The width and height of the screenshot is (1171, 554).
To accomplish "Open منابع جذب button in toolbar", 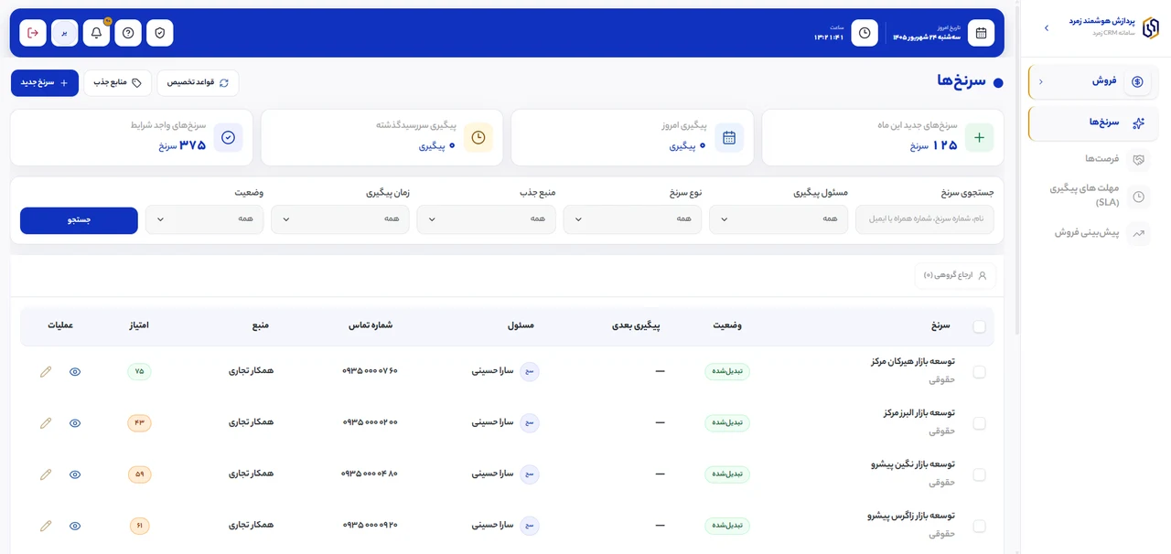I will pos(118,82).
